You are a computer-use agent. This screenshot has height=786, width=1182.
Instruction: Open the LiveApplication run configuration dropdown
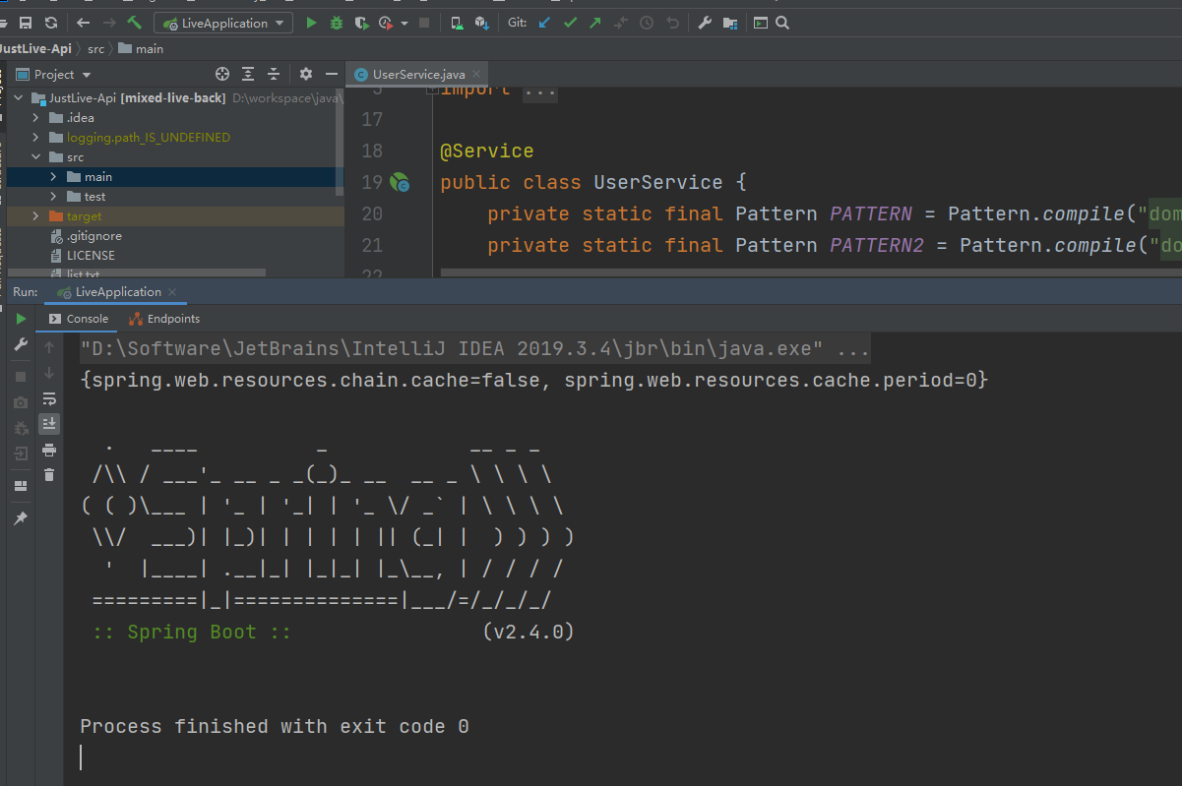[223, 23]
